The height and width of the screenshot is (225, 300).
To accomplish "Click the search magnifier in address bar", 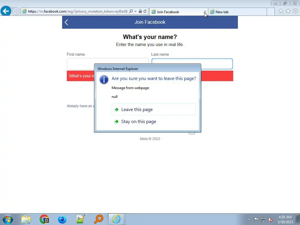I will (x=131, y=11).
